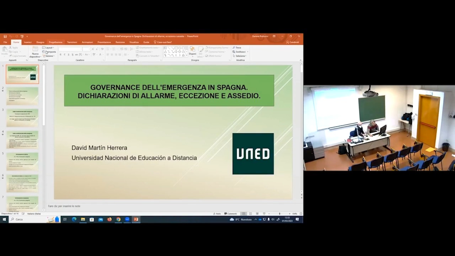Screen dimensions: 455x256
Task: Toggle underline (S) formatting
Action: 68,55
